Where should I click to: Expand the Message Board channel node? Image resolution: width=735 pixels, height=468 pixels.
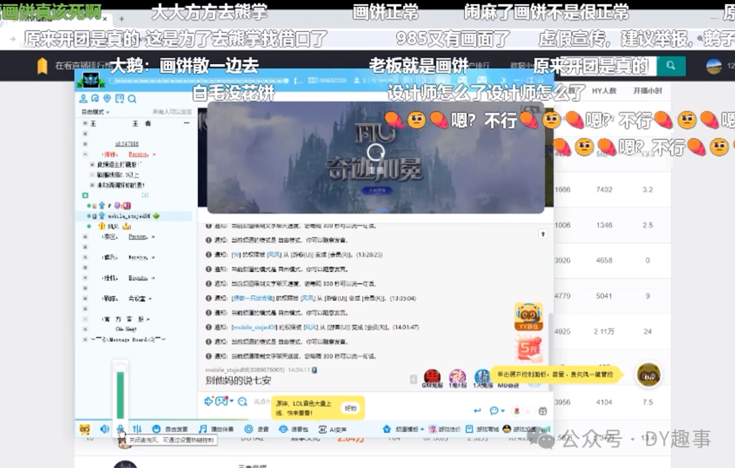[x=85, y=339]
